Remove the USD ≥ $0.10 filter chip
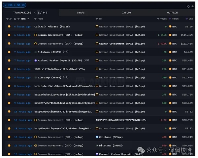This screenshot has width=198, height=158. click(5, 5)
